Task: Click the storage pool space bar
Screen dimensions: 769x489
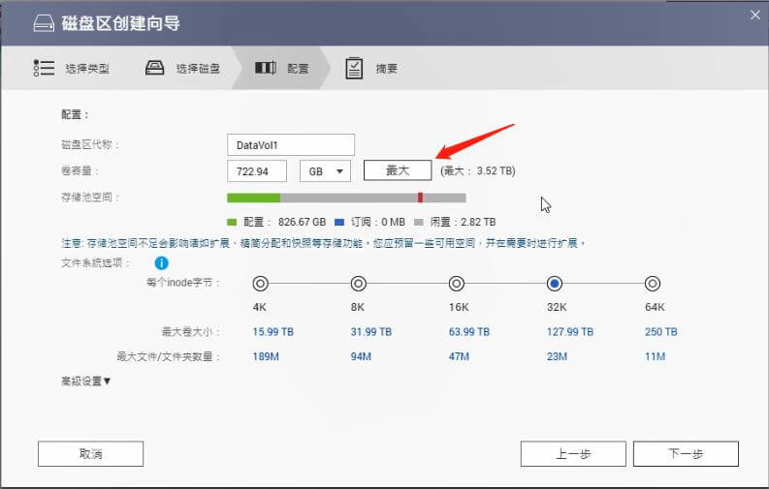Action: point(346,198)
